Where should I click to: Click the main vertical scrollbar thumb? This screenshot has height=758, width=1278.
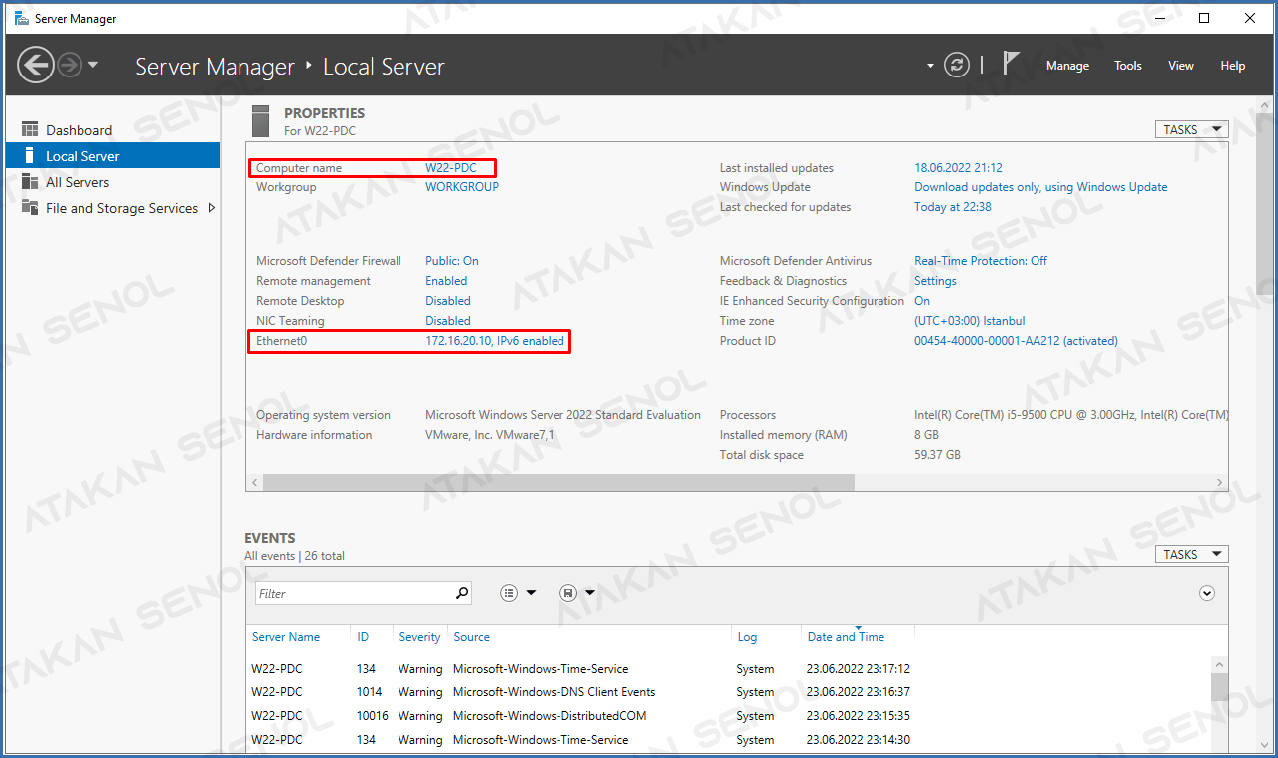[1265, 204]
